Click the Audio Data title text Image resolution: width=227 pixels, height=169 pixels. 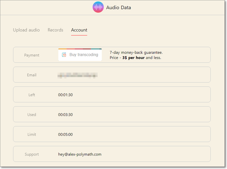(x=118, y=7)
